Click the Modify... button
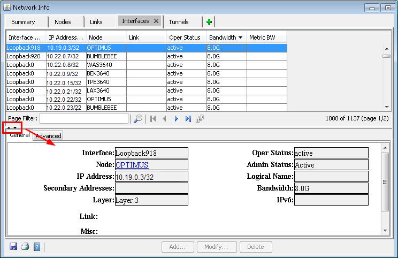This screenshot has height=258, width=398. [x=217, y=247]
